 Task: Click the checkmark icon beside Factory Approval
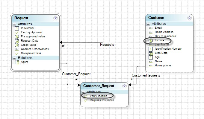pyautogui.click(x=17, y=33)
